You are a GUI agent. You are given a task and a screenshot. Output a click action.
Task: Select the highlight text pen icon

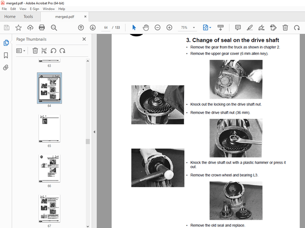[250, 27]
